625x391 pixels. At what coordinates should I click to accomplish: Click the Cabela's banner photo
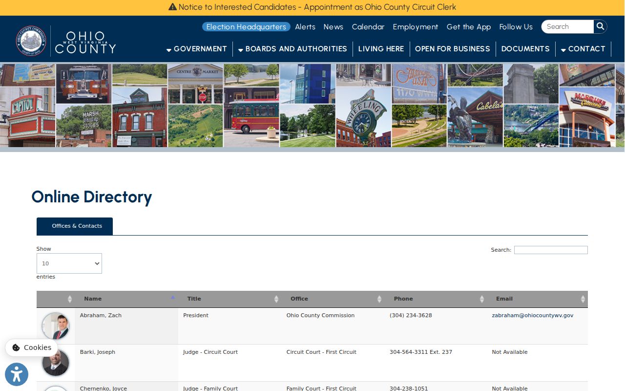point(475,117)
